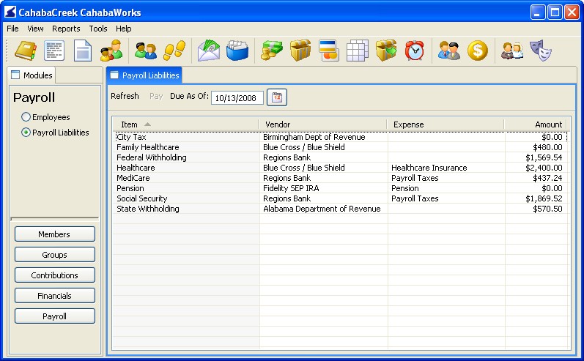Viewport: 584px width, 361px height.
Task: Select the Payroll Liabilities tab
Action: click(x=144, y=75)
